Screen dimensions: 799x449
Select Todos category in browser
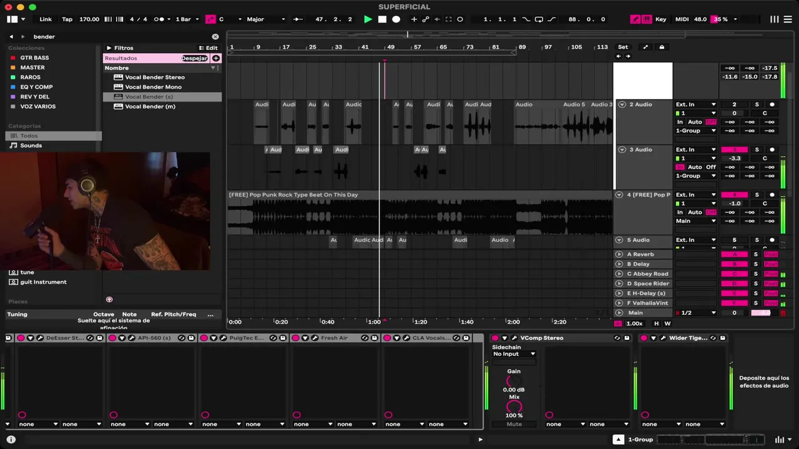pos(54,135)
